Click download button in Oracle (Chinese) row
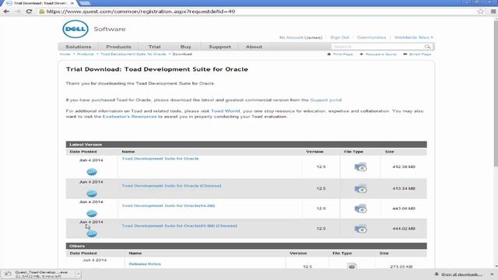This screenshot has width=498, height=280. click(92, 194)
